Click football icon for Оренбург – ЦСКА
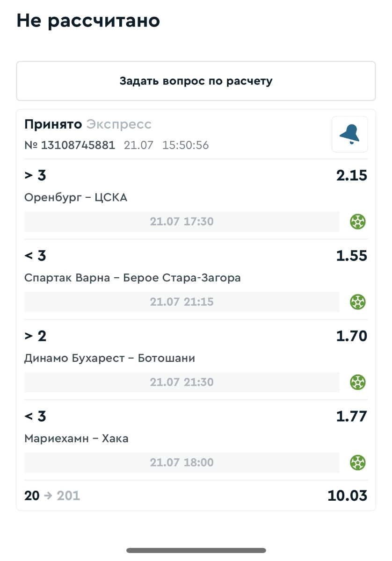392x561 pixels. 358,222
